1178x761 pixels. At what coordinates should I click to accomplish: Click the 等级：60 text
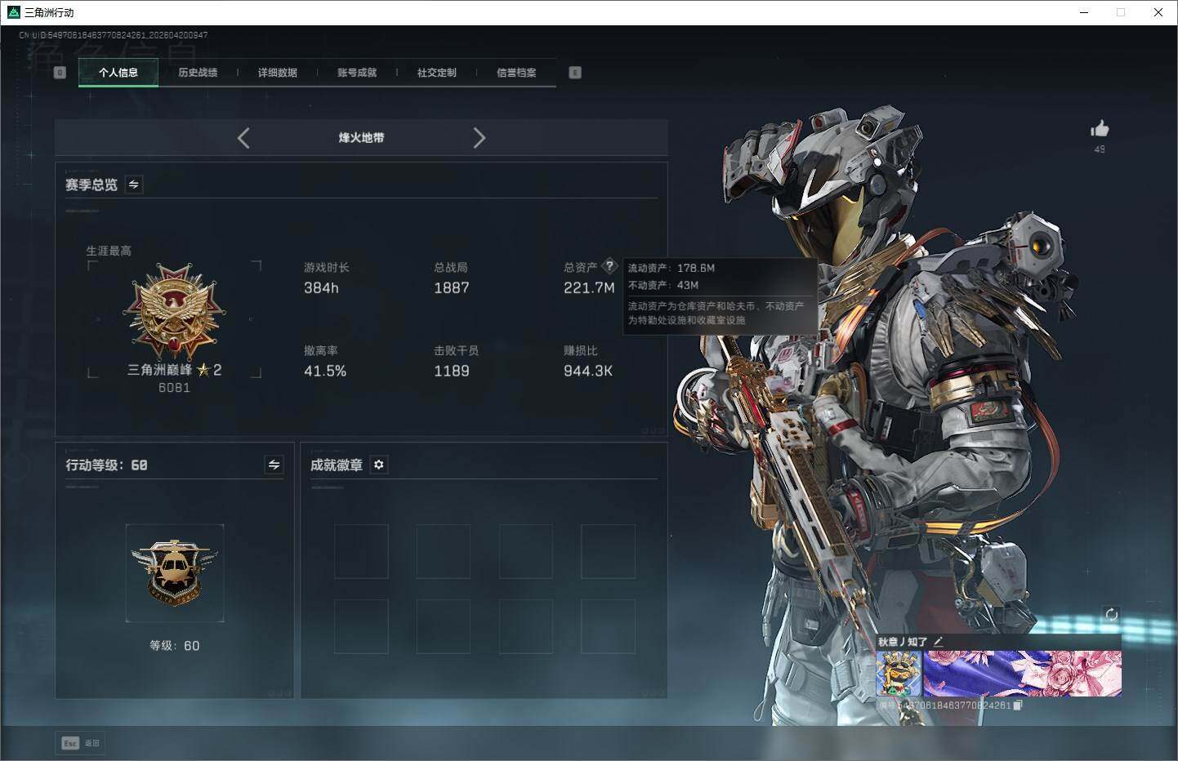click(x=175, y=645)
